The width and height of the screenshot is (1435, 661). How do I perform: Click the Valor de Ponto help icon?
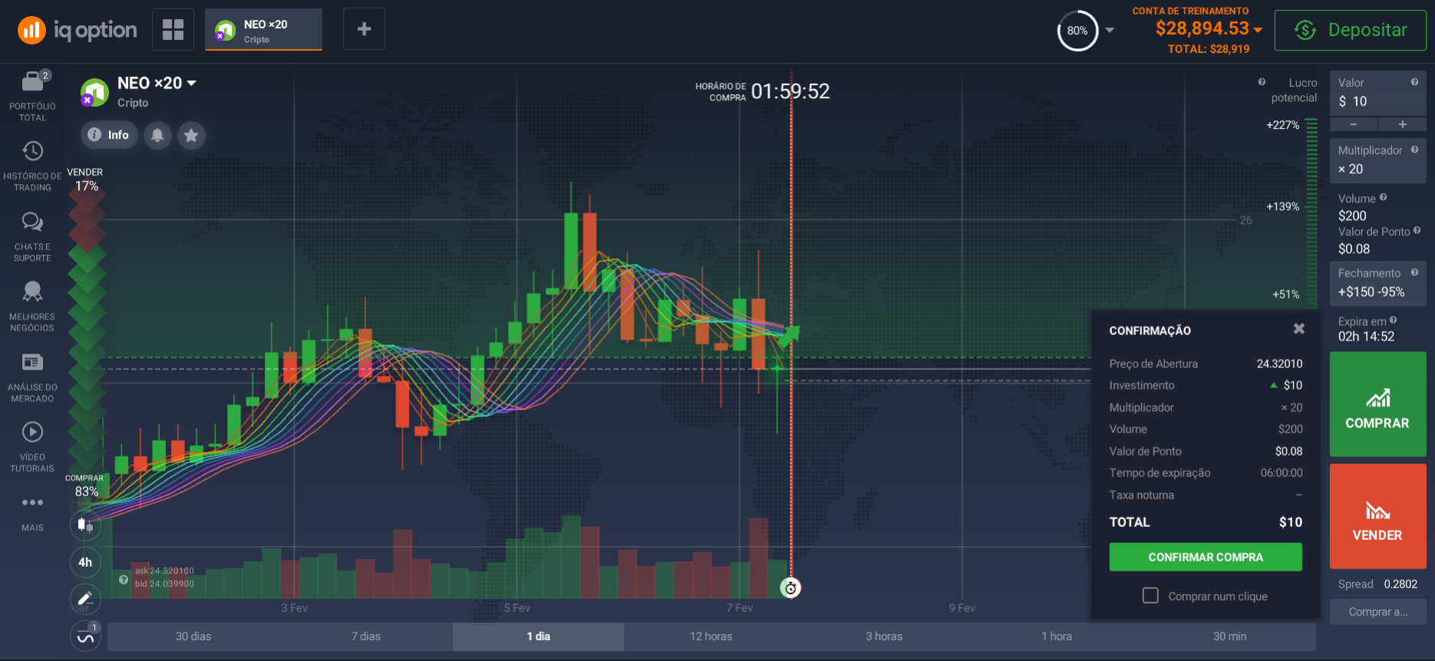(1417, 230)
